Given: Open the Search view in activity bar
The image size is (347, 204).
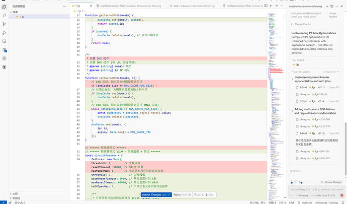Looking at the screenshot, I should click(x=4, y=16).
